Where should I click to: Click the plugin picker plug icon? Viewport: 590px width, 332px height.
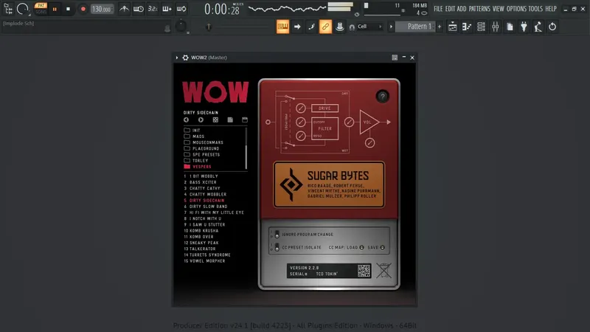coord(524,27)
